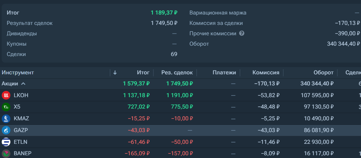Click the BANEP logo icon
The width and height of the screenshot is (361, 158).
click(6, 154)
